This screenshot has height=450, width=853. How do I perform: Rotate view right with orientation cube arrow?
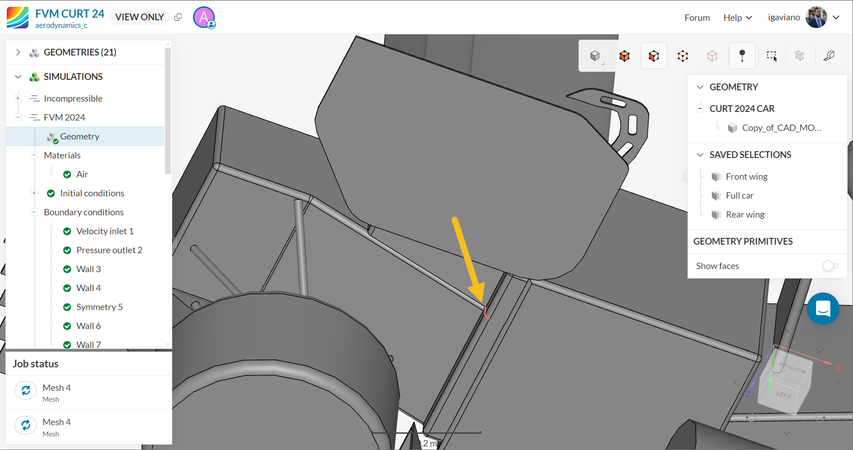coord(838,383)
